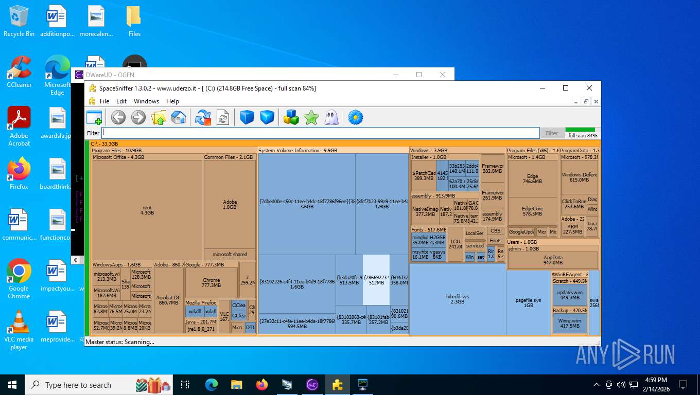Go up one folder level icon
This screenshot has height=395, width=700.
coord(159,118)
